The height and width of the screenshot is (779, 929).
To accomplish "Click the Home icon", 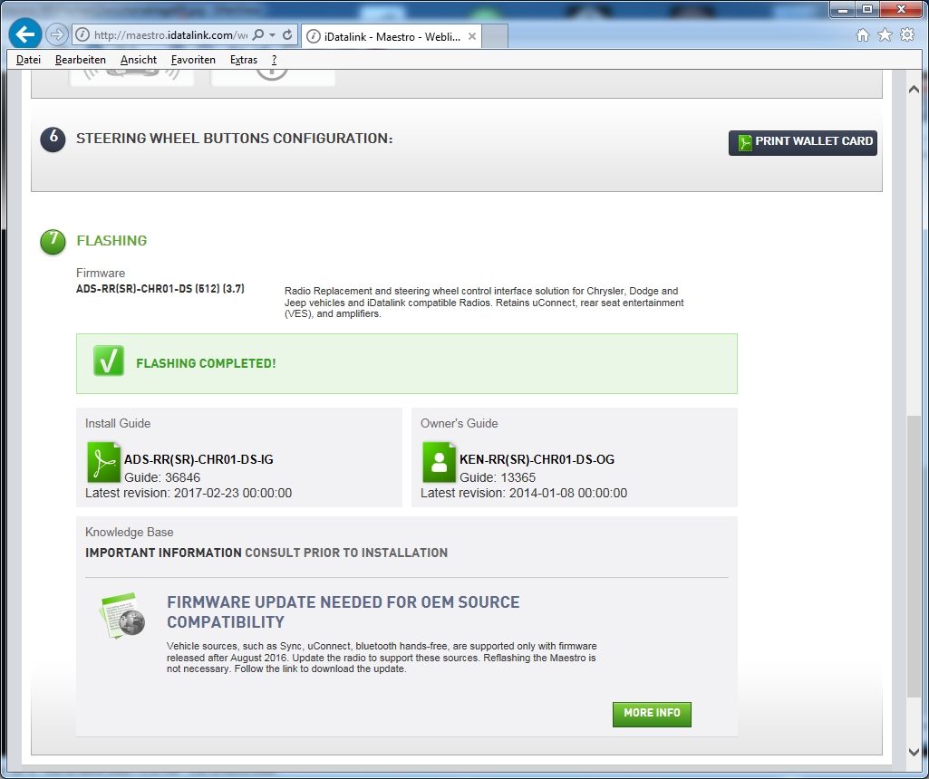I will click(x=863, y=35).
